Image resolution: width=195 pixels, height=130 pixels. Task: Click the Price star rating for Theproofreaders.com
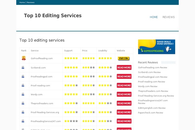[88, 103]
